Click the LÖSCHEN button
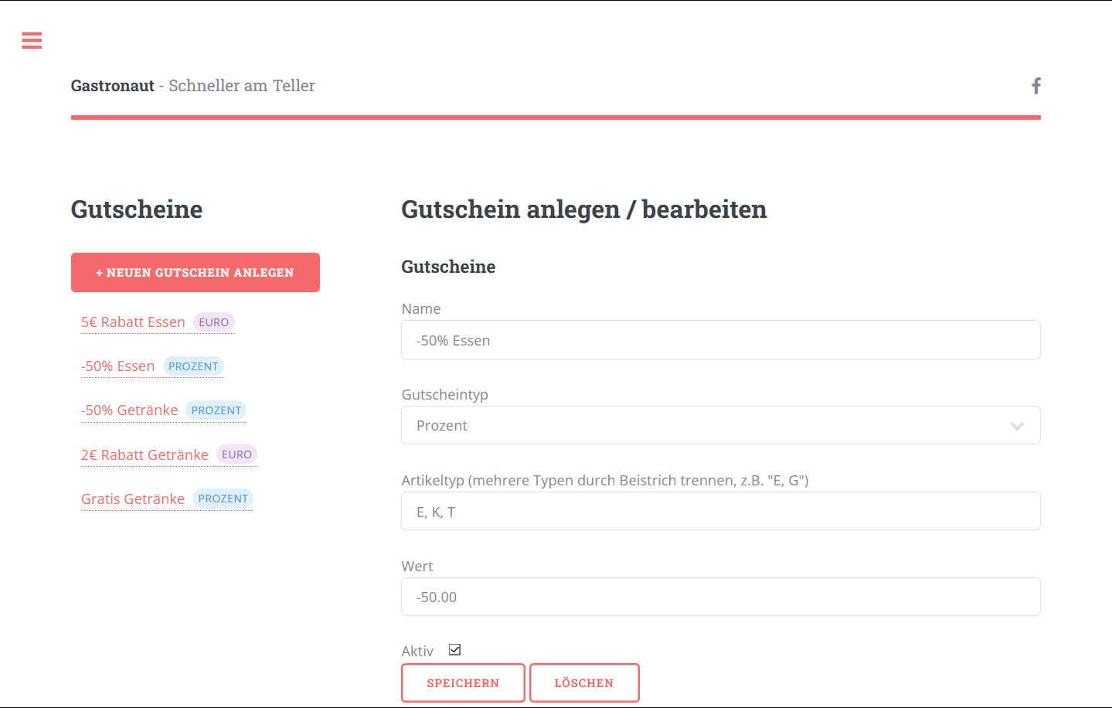 584,682
